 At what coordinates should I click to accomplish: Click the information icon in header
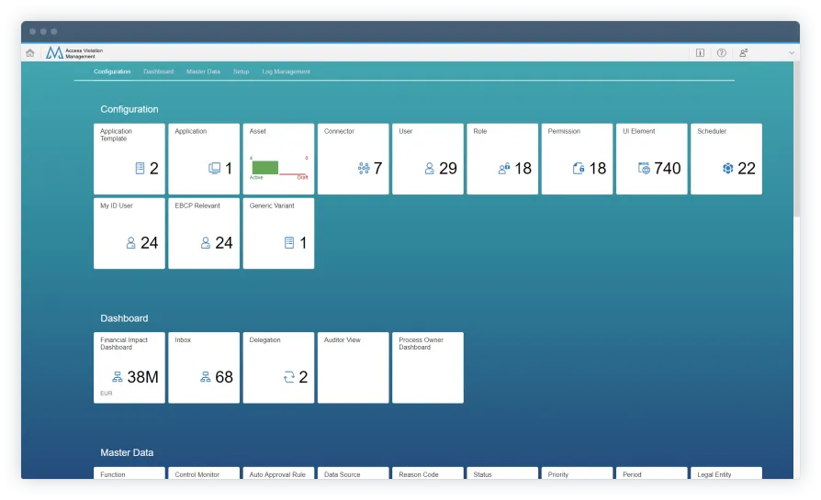(700, 53)
